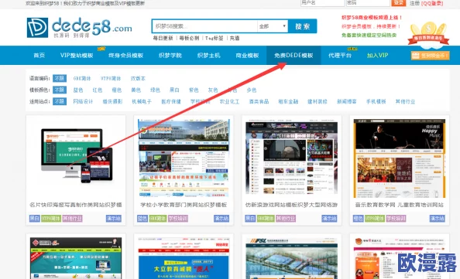Click the green 加入VIP menu item
This screenshot has width=460, height=279.
coord(377,56)
